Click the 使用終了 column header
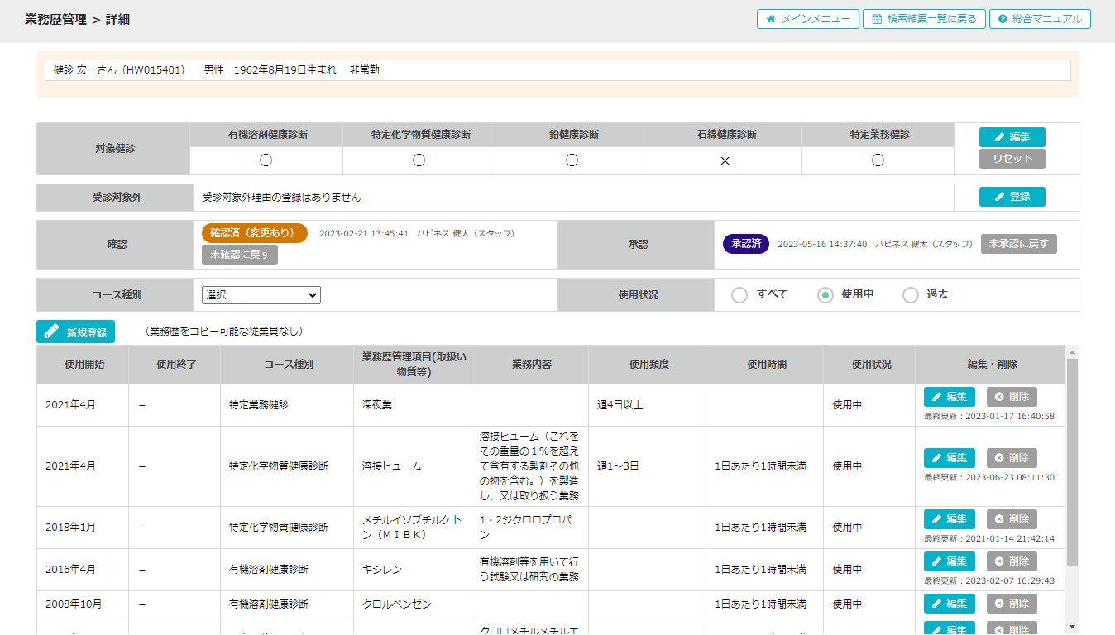 point(175,365)
